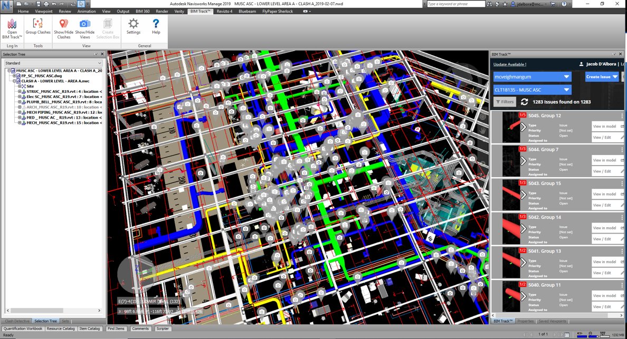The image size is (627, 339).
Task: Switch to the Saved Viewpoints panel tab
Action: 552,321
